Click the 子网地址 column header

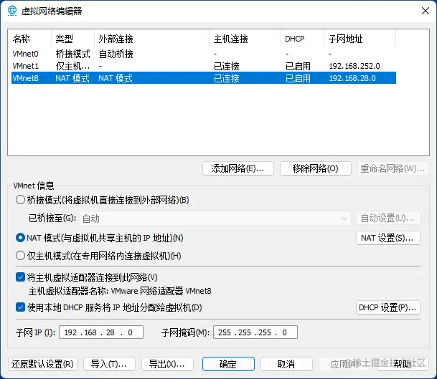(x=360, y=39)
